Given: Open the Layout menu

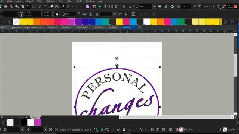Looking at the screenshot, I should 19,1.
